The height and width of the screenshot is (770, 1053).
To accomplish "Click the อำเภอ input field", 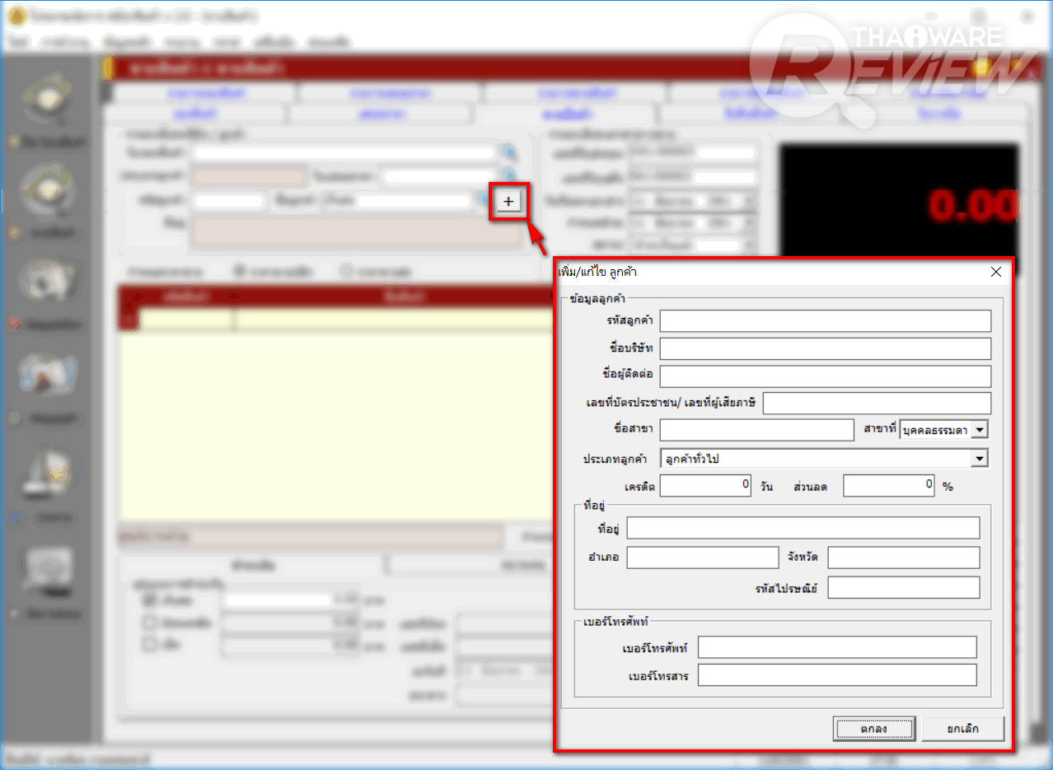I will pyautogui.click(x=702, y=558).
